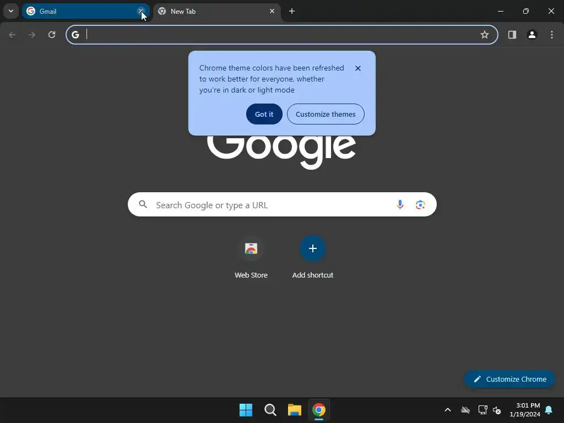The height and width of the screenshot is (423, 564).
Task: Open the clock showing 3:01 PM
Action: (x=525, y=410)
